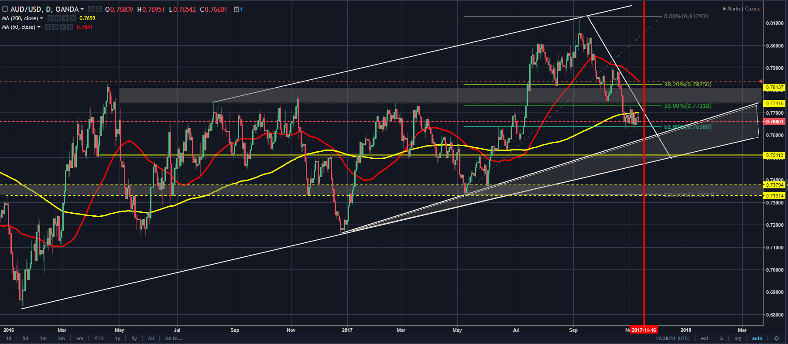Image resolution: width=788 pixels, height=344 pixels.
Task: Click the 0.77416 price axis label
Action: pos(775,103)
